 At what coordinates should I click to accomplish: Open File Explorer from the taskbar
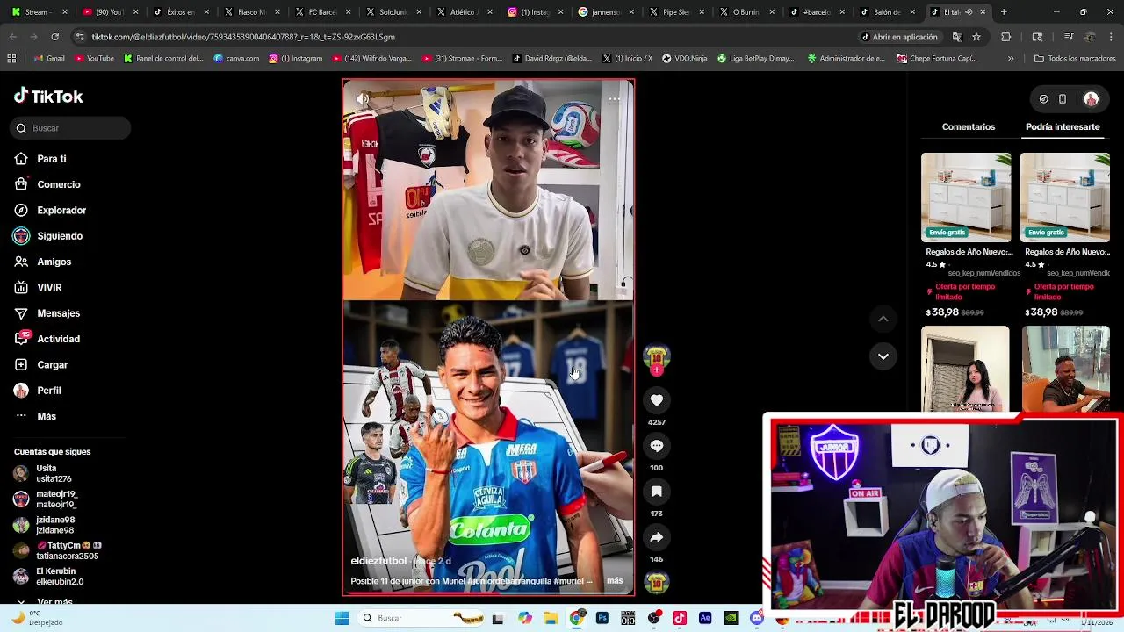pyautogui.click(x=551, y=618)
